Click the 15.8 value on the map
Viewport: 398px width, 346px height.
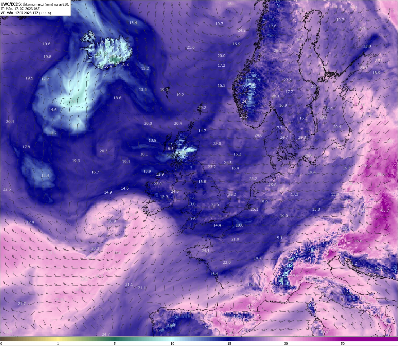316,209
